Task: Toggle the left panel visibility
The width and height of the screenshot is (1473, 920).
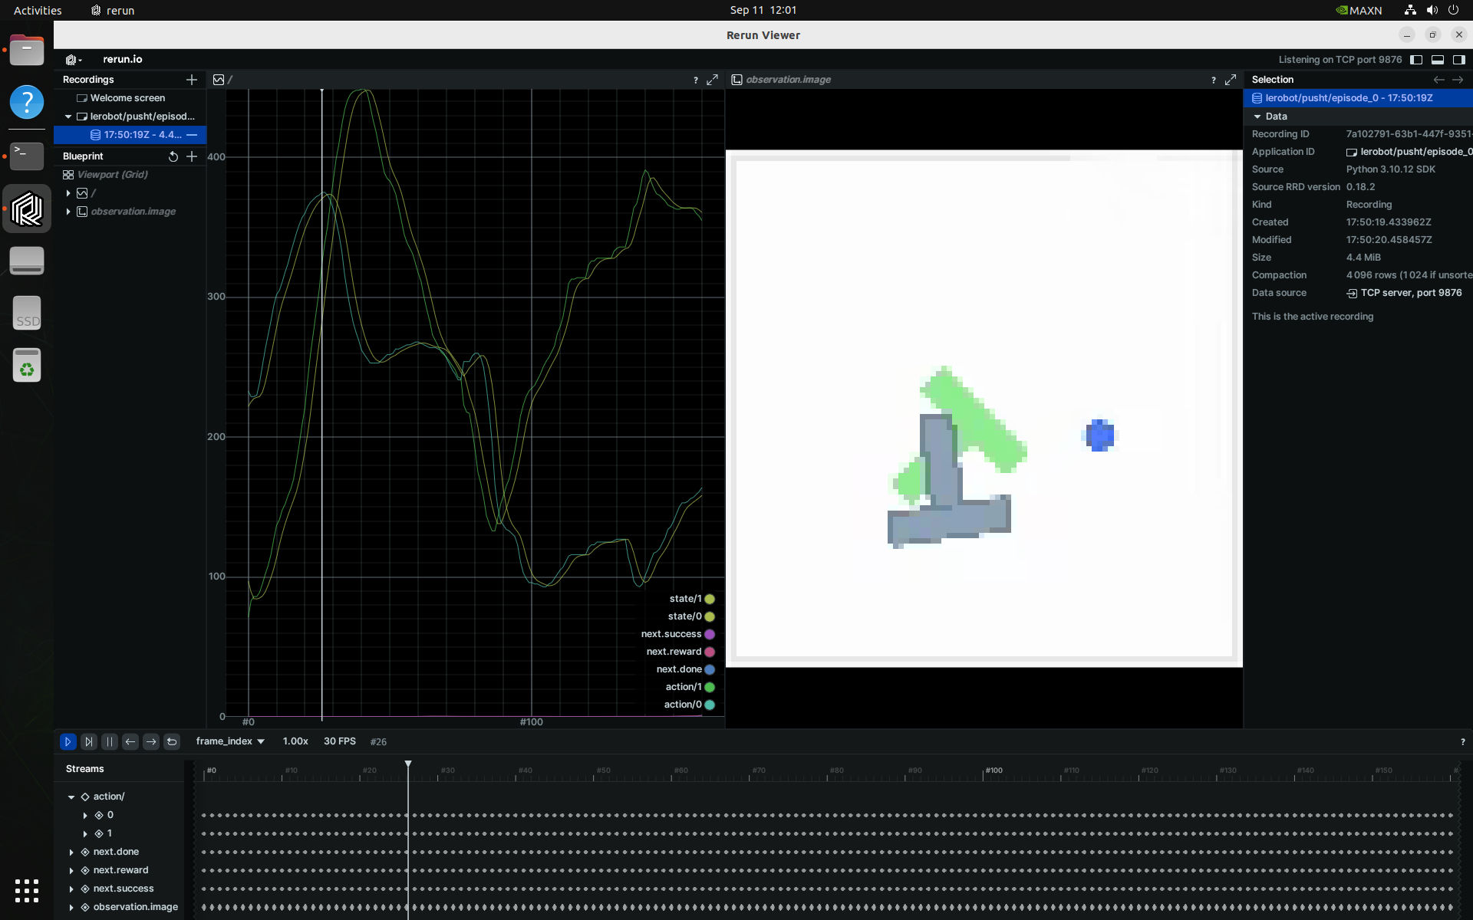Action: 1416,60
